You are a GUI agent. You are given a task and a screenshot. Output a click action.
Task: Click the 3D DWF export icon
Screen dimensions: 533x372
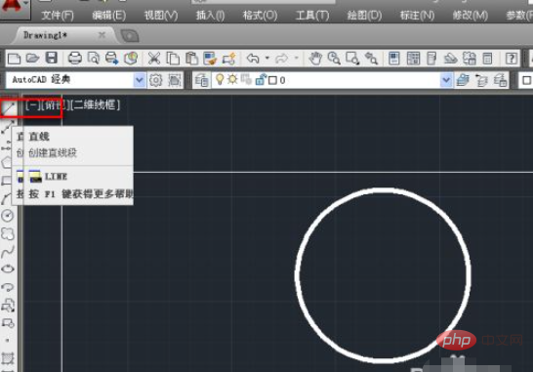(x=131, y=59)
